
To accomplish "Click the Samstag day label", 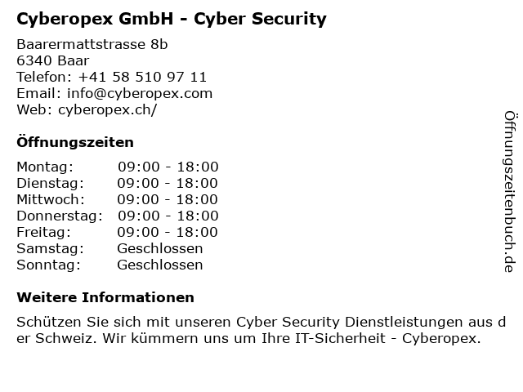I will coord(51,248).
